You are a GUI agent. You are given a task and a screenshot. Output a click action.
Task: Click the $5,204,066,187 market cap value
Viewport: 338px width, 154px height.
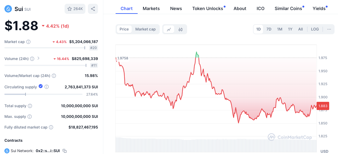point(84,42)
